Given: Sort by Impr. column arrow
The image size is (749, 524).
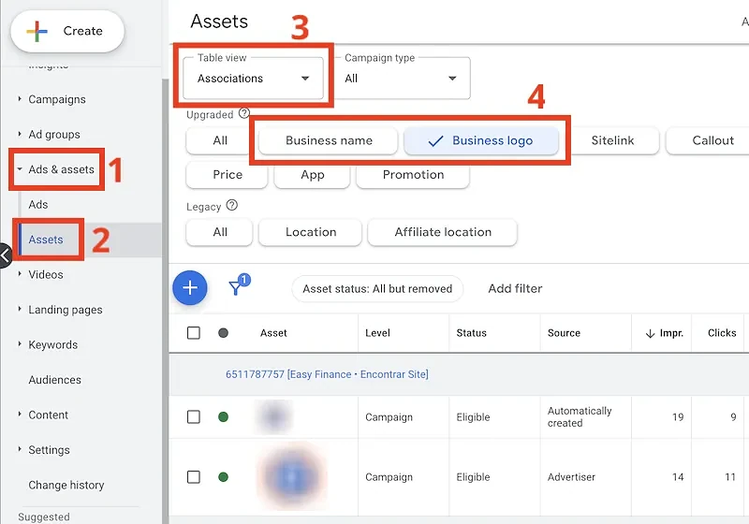Looking at the screenshot, I should 650,334.
